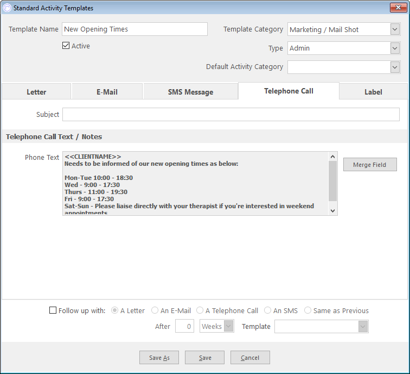The height and width of the screenshot is (374, 410).
Task: Click the 'Mon-Tue 10:00 - 18:30' line
Action: (99, 178)
